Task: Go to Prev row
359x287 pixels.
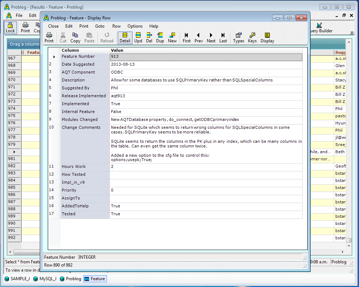Action: pyautogui.click(x=199, y=38)
